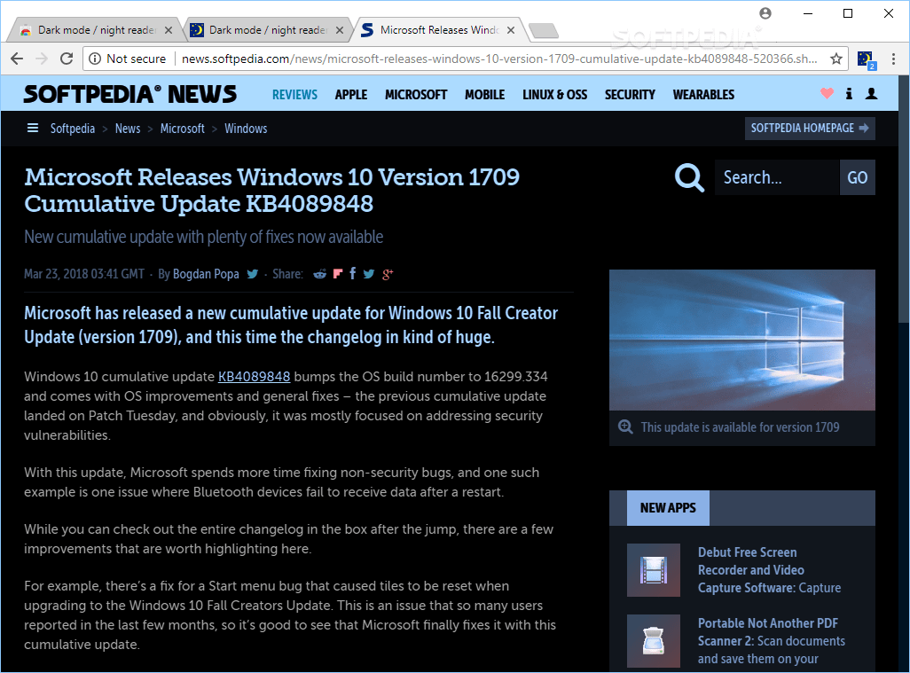Screen dimensions: 910x673
Task: Share the article on Reddit
Action: tap(320, 274)
